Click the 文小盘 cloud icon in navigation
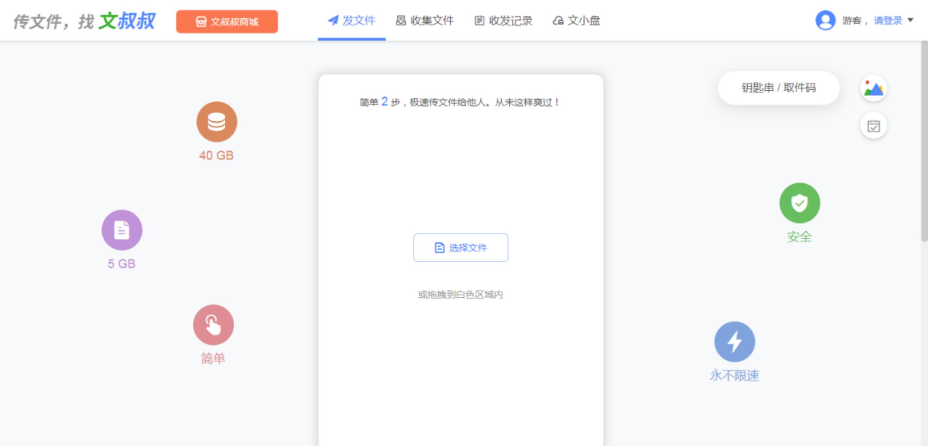 point(557,21)
